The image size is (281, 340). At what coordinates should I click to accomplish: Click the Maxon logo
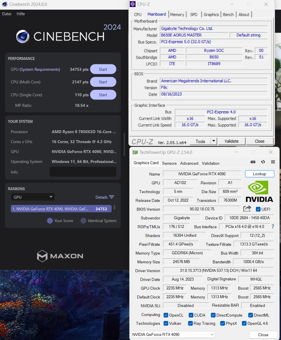(x=60, y=256)
